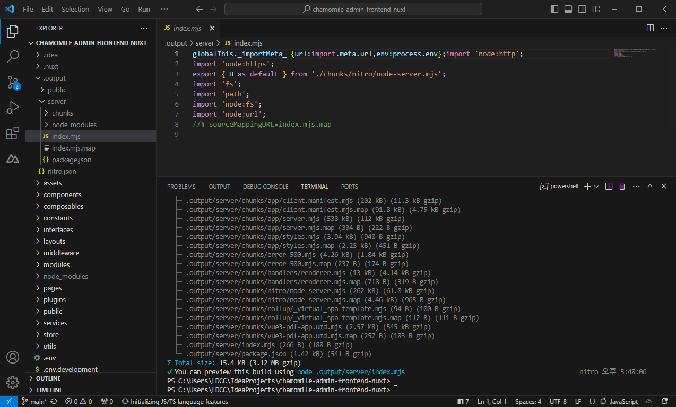676x407 pixels.
Task: Collapse the server folder
Action: click(x=91, y=101)
